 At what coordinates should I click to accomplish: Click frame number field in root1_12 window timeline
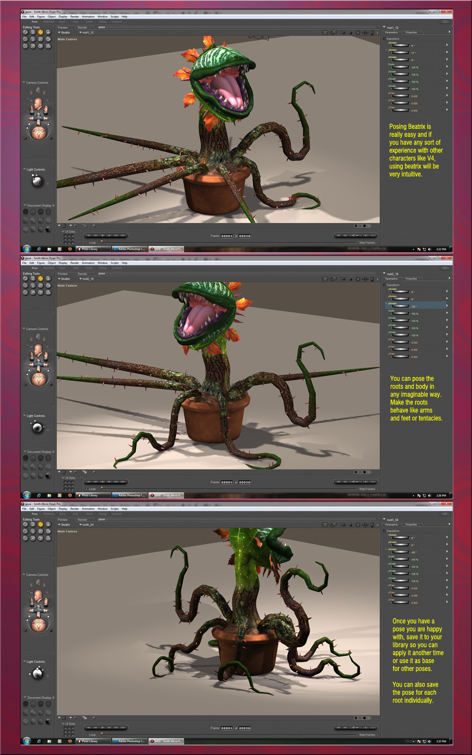coord(227,236)
